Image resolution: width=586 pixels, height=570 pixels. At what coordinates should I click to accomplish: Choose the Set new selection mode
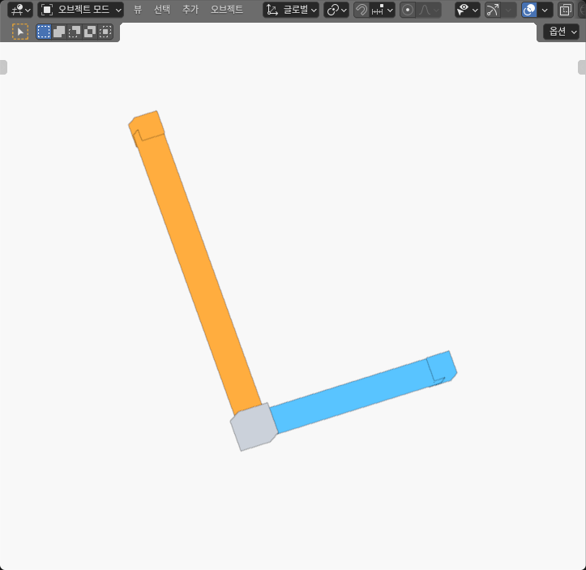click(x=44, y=32)
